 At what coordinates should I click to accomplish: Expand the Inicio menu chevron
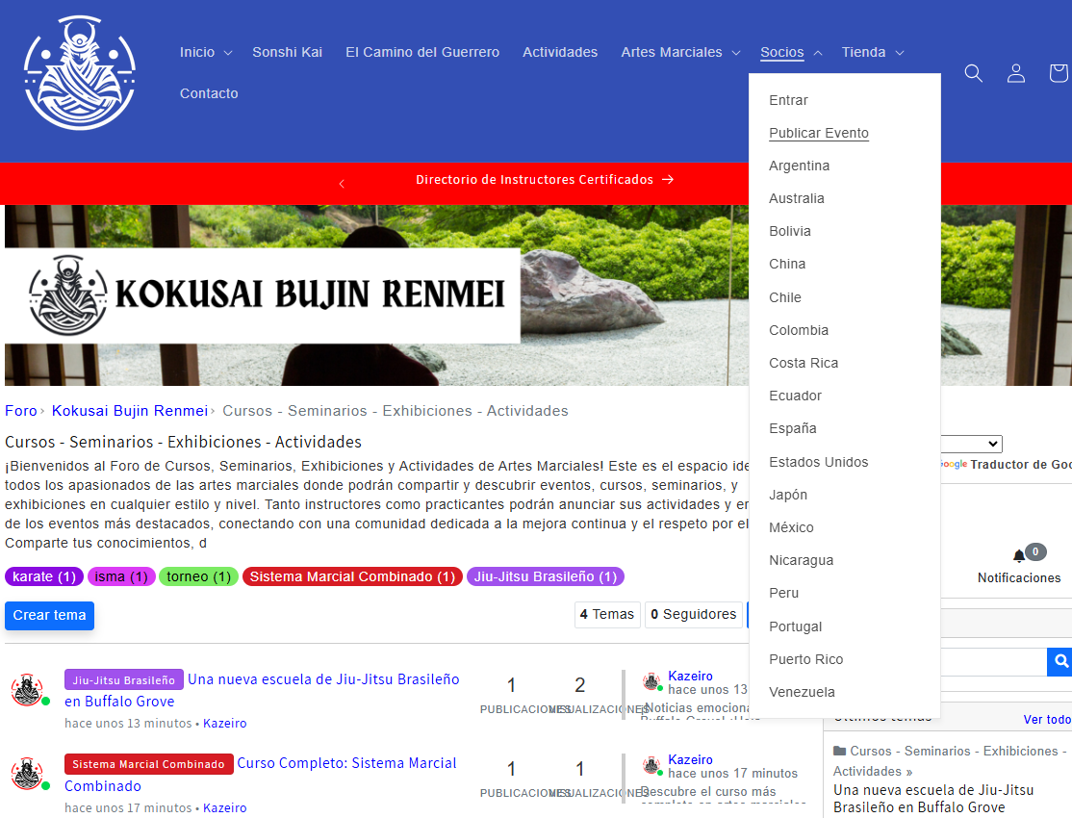[228, 53]
